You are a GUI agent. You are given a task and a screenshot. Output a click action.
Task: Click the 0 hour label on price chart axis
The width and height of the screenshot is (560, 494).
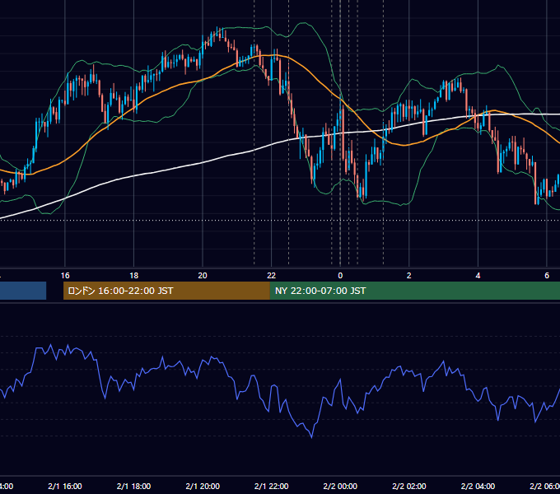[x=340, y=276]
